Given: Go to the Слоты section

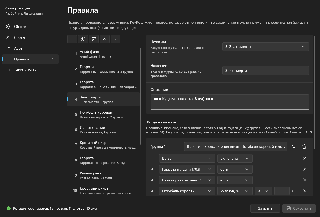Looking at the screenshot, I should pos(30,37).
